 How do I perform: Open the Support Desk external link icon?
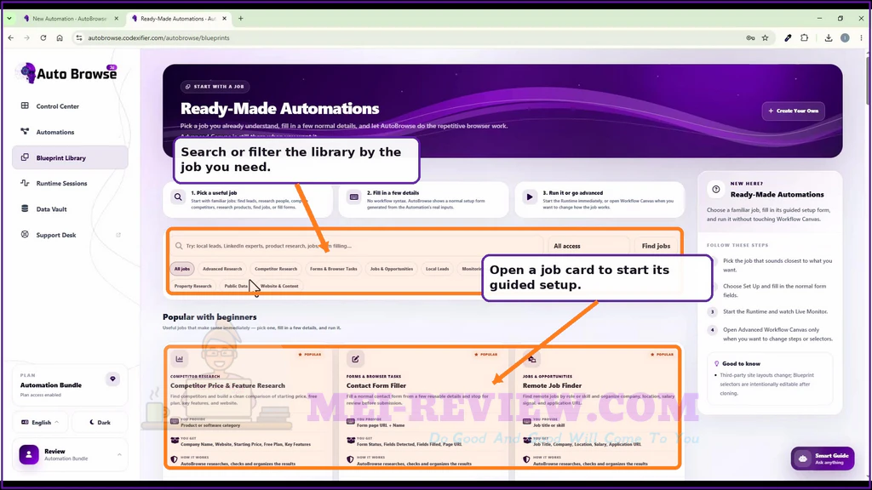click(x=118, y=235)
